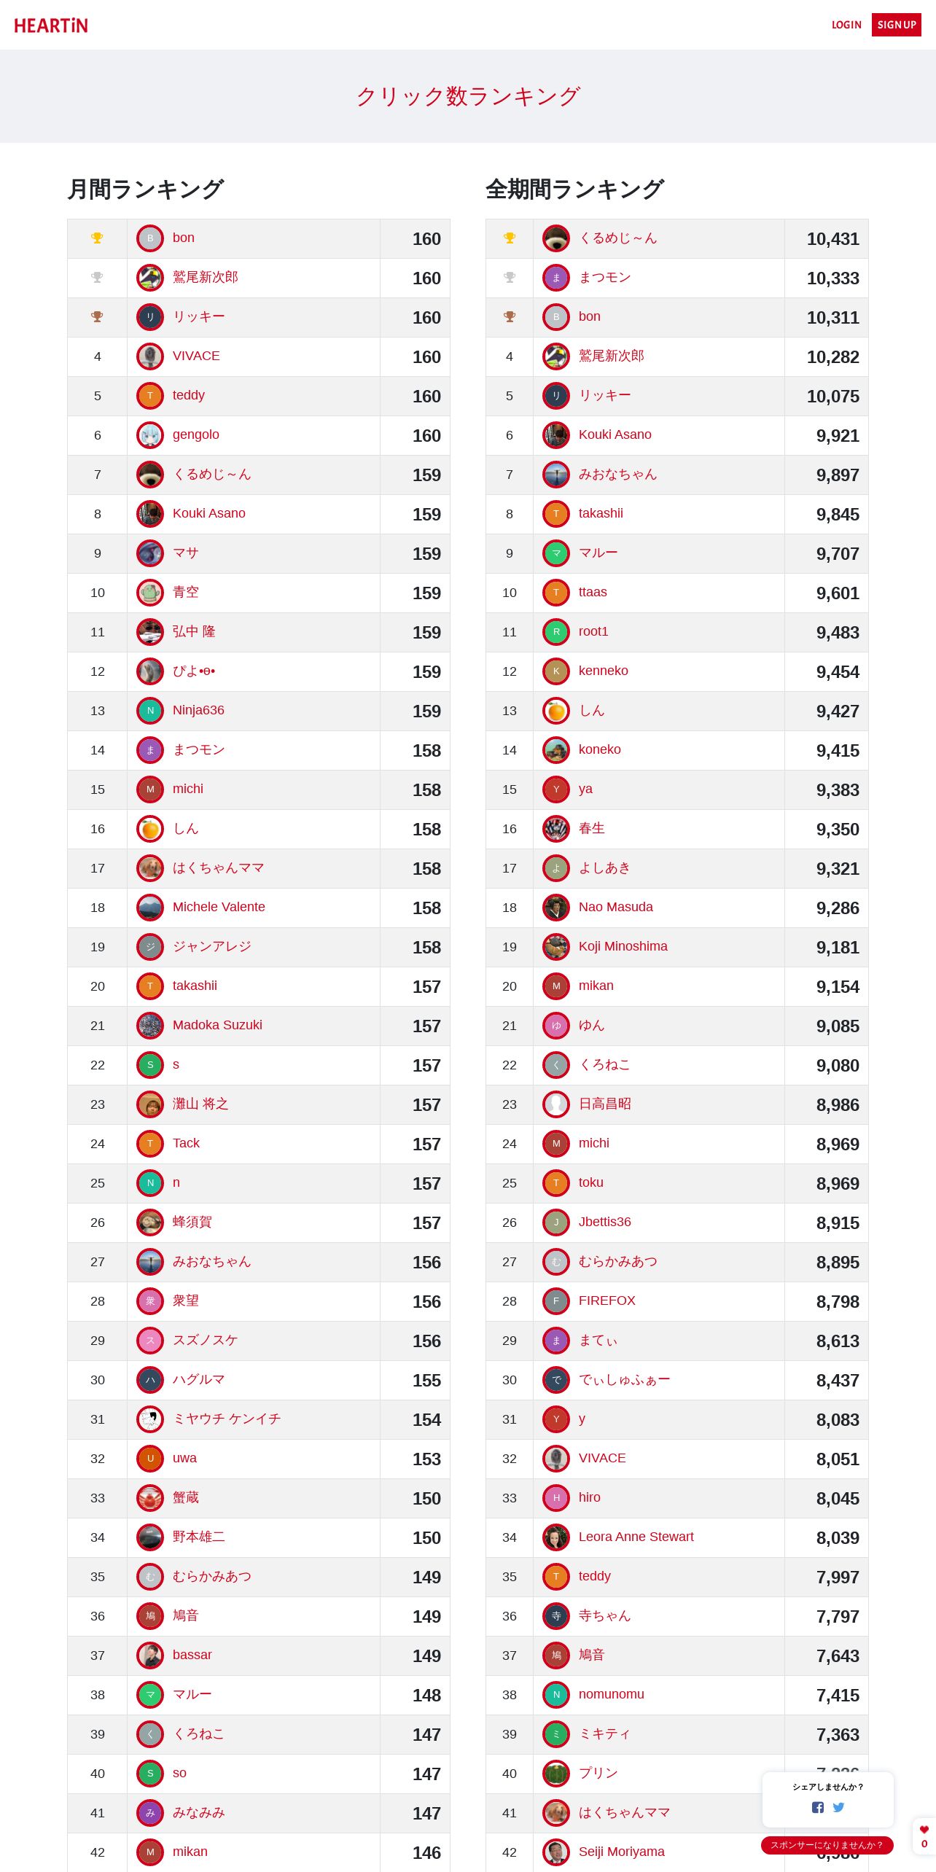Open Madoka Suzuki's profile link

217,1025
